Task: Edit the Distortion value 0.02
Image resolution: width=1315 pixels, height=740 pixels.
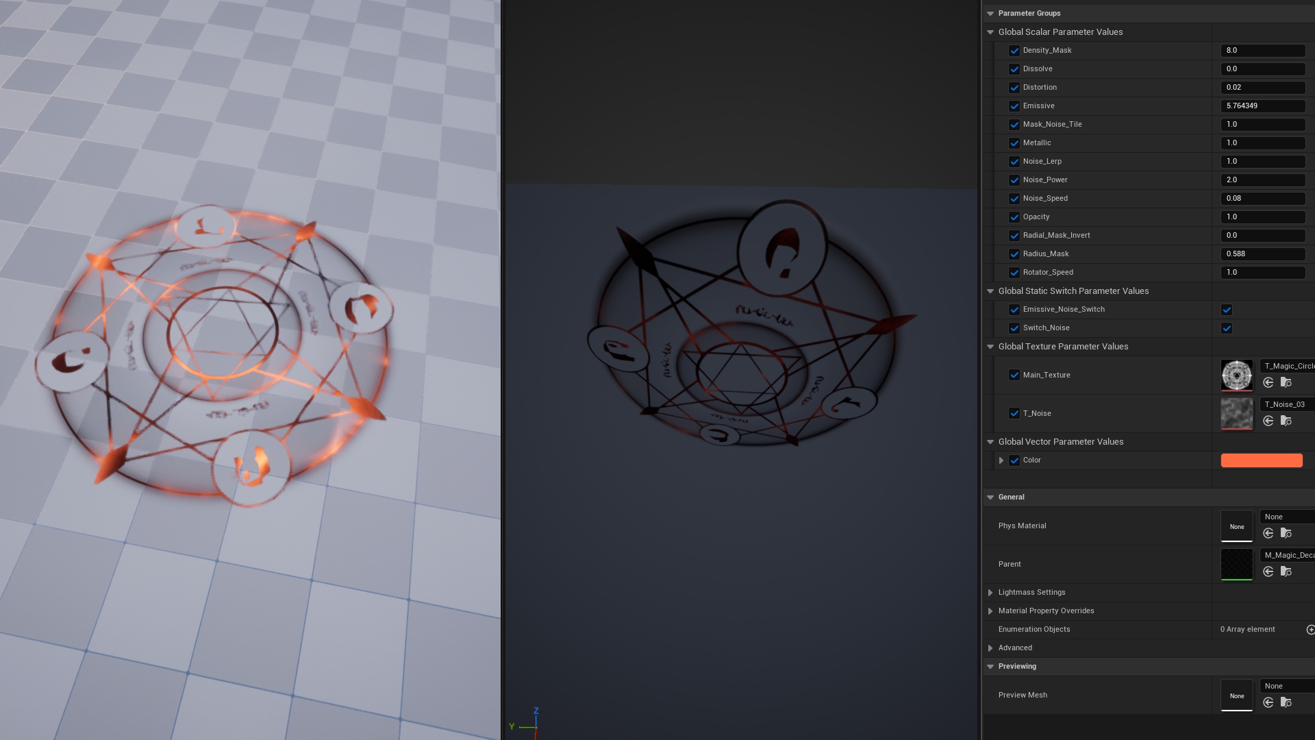Action: [1263, 88]
